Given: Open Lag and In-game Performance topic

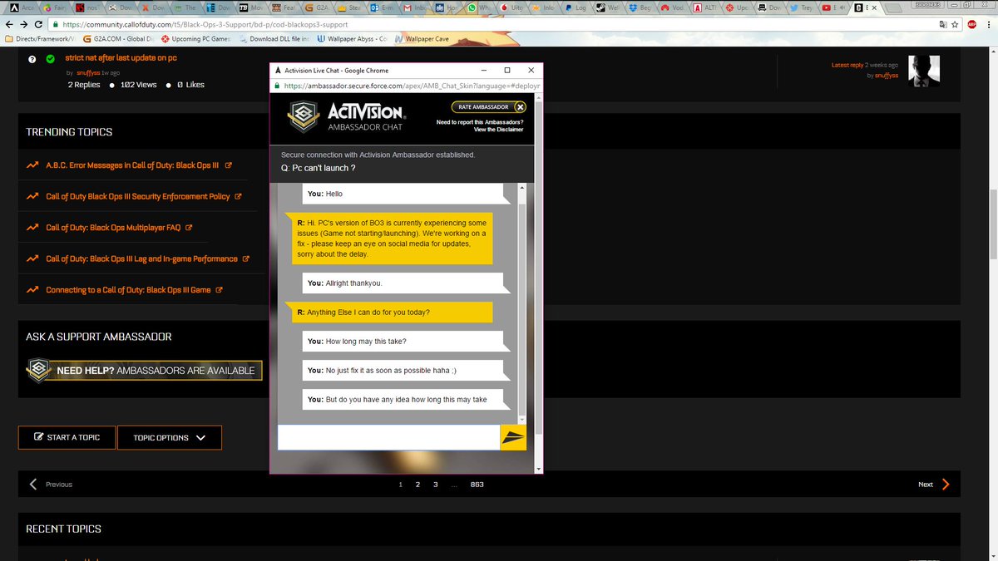Looking at the screenshot, I should pyautogui.click(x=141, y=259).
